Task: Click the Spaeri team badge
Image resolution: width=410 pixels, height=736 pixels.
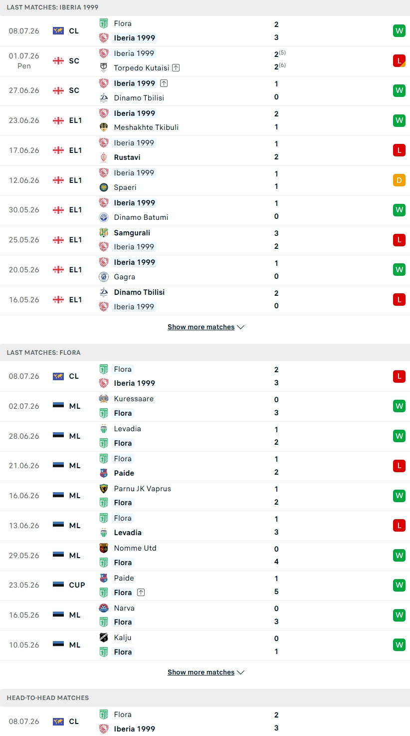Action: point(104,187)
